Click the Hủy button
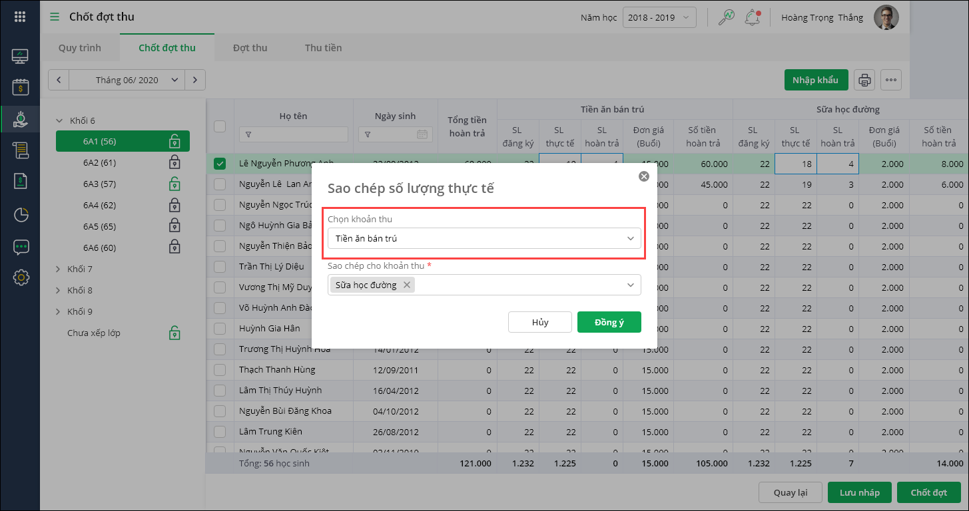The width and height of the screenshot is (969, 511). coord(539,322)
